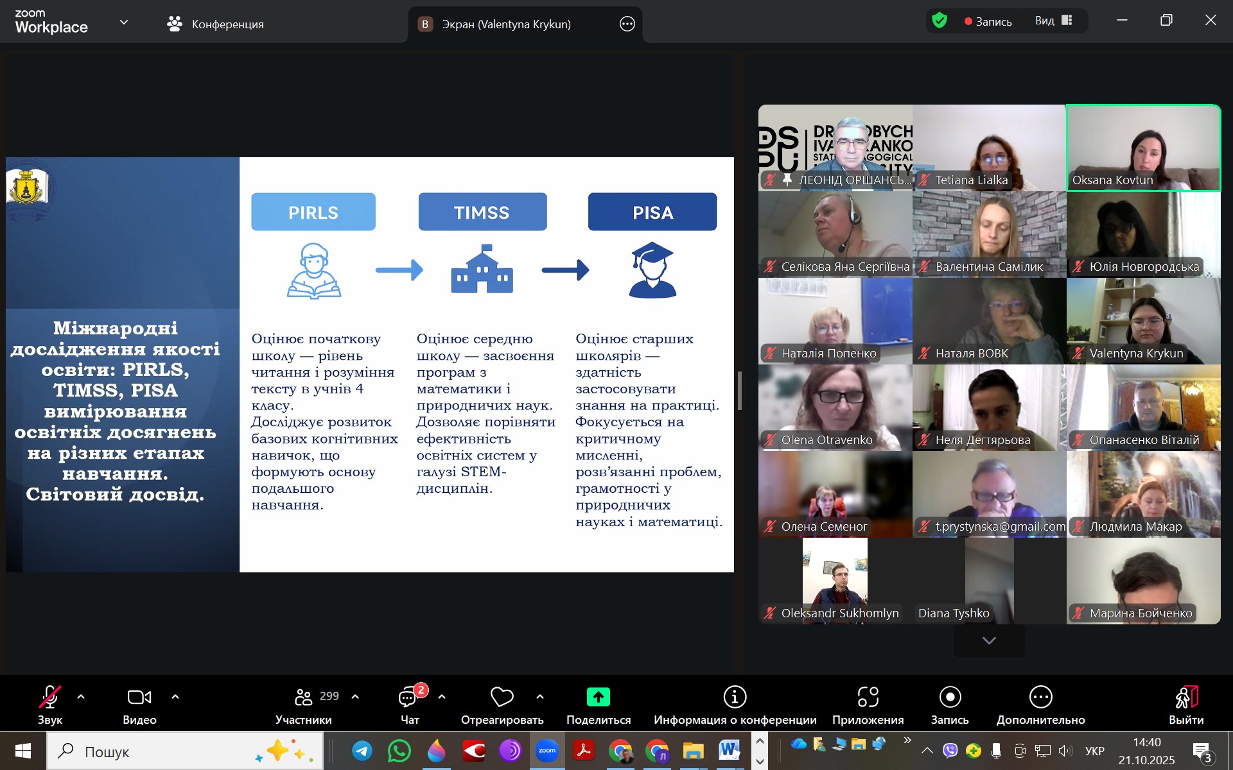Open the Apps icon
Image resolution: width=1233 pixels, height=770 pixels.
coord(868,697)
